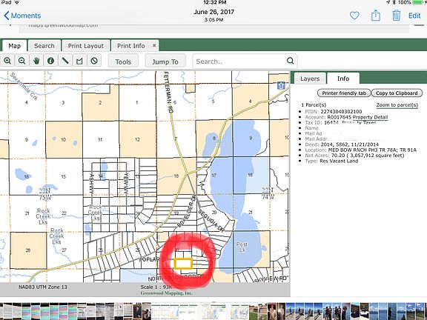Click the Deed value 2014, 5862
427x320 pixels.
350,144
